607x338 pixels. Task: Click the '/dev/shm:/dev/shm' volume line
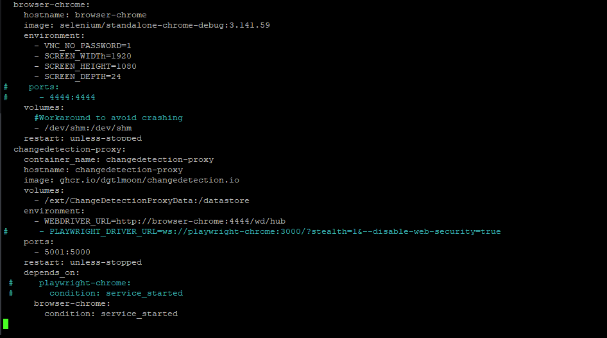[x=83, y=128]
